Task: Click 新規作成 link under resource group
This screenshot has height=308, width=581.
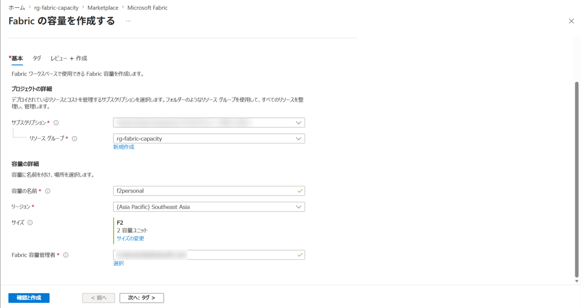Action: (x=124, y=147)
